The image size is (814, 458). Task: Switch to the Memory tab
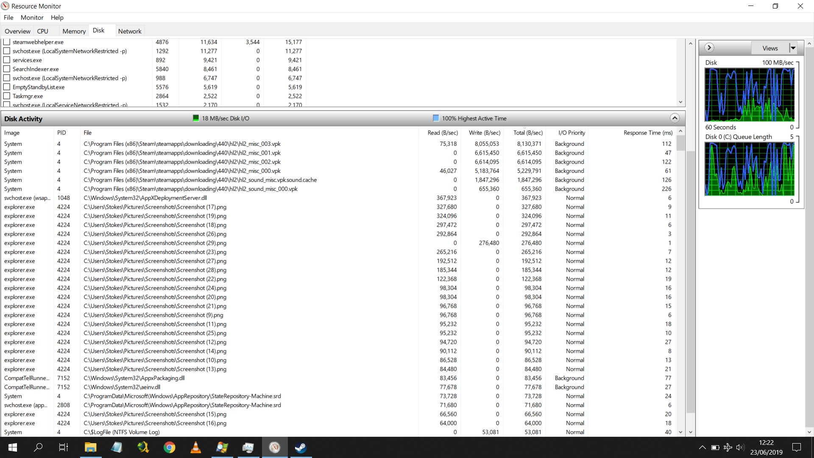coord(74,31)
